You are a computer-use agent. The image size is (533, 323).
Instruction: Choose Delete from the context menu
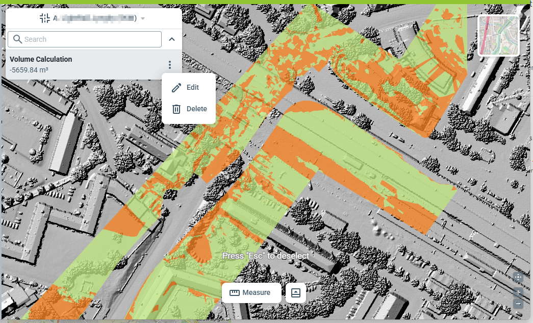(x=196, y=109)
